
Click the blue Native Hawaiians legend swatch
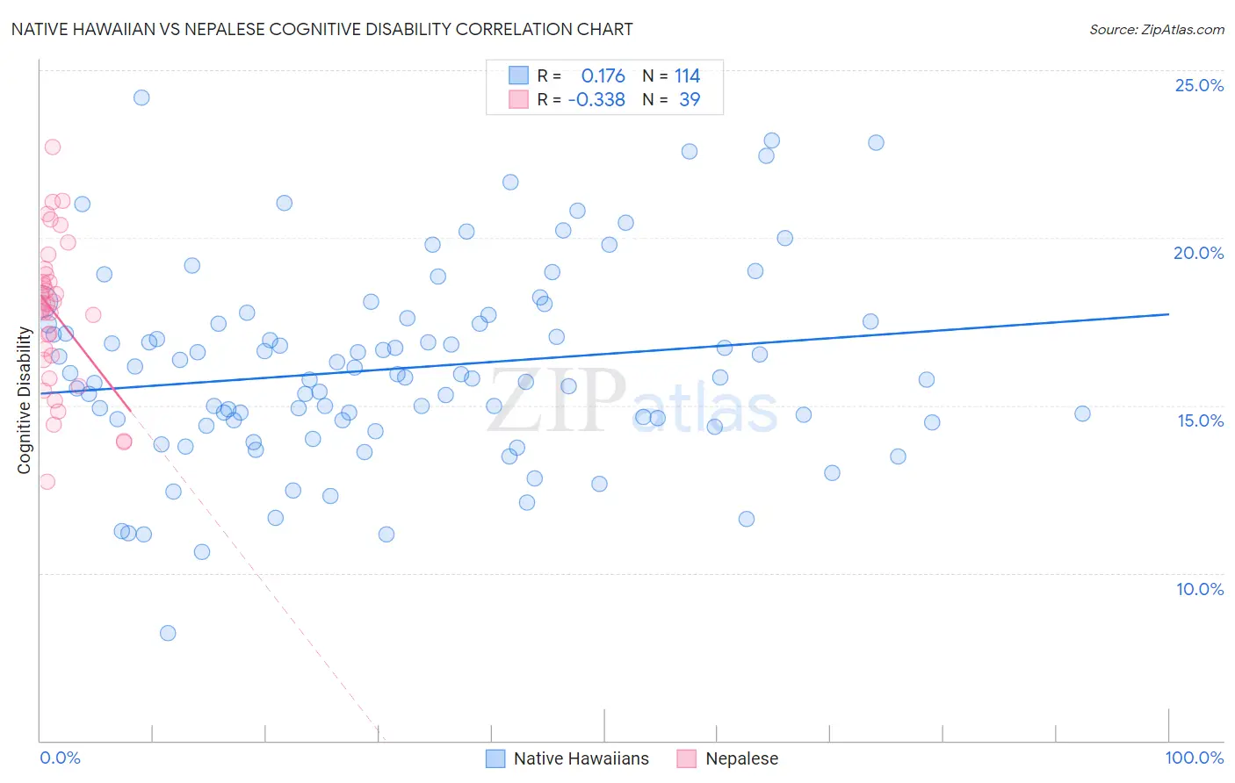[495, 758]
